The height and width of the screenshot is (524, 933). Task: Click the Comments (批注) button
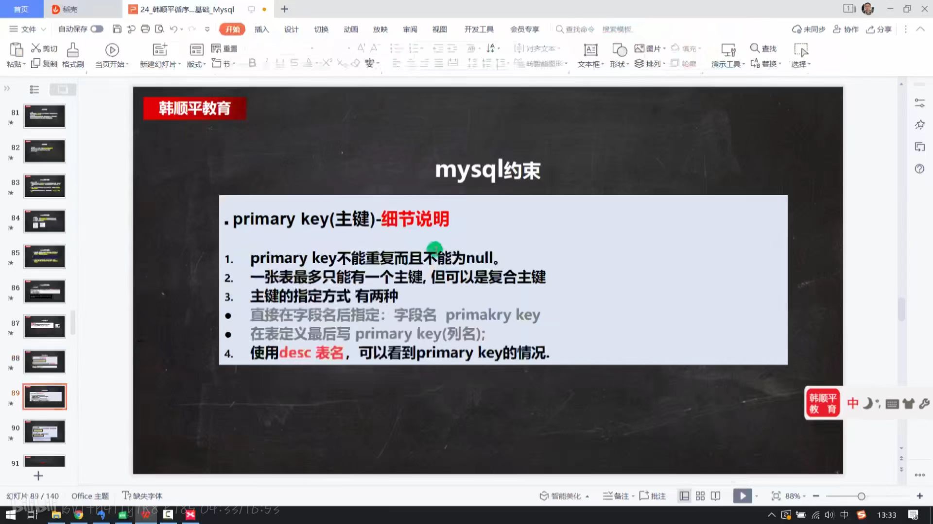coord(652,496)
